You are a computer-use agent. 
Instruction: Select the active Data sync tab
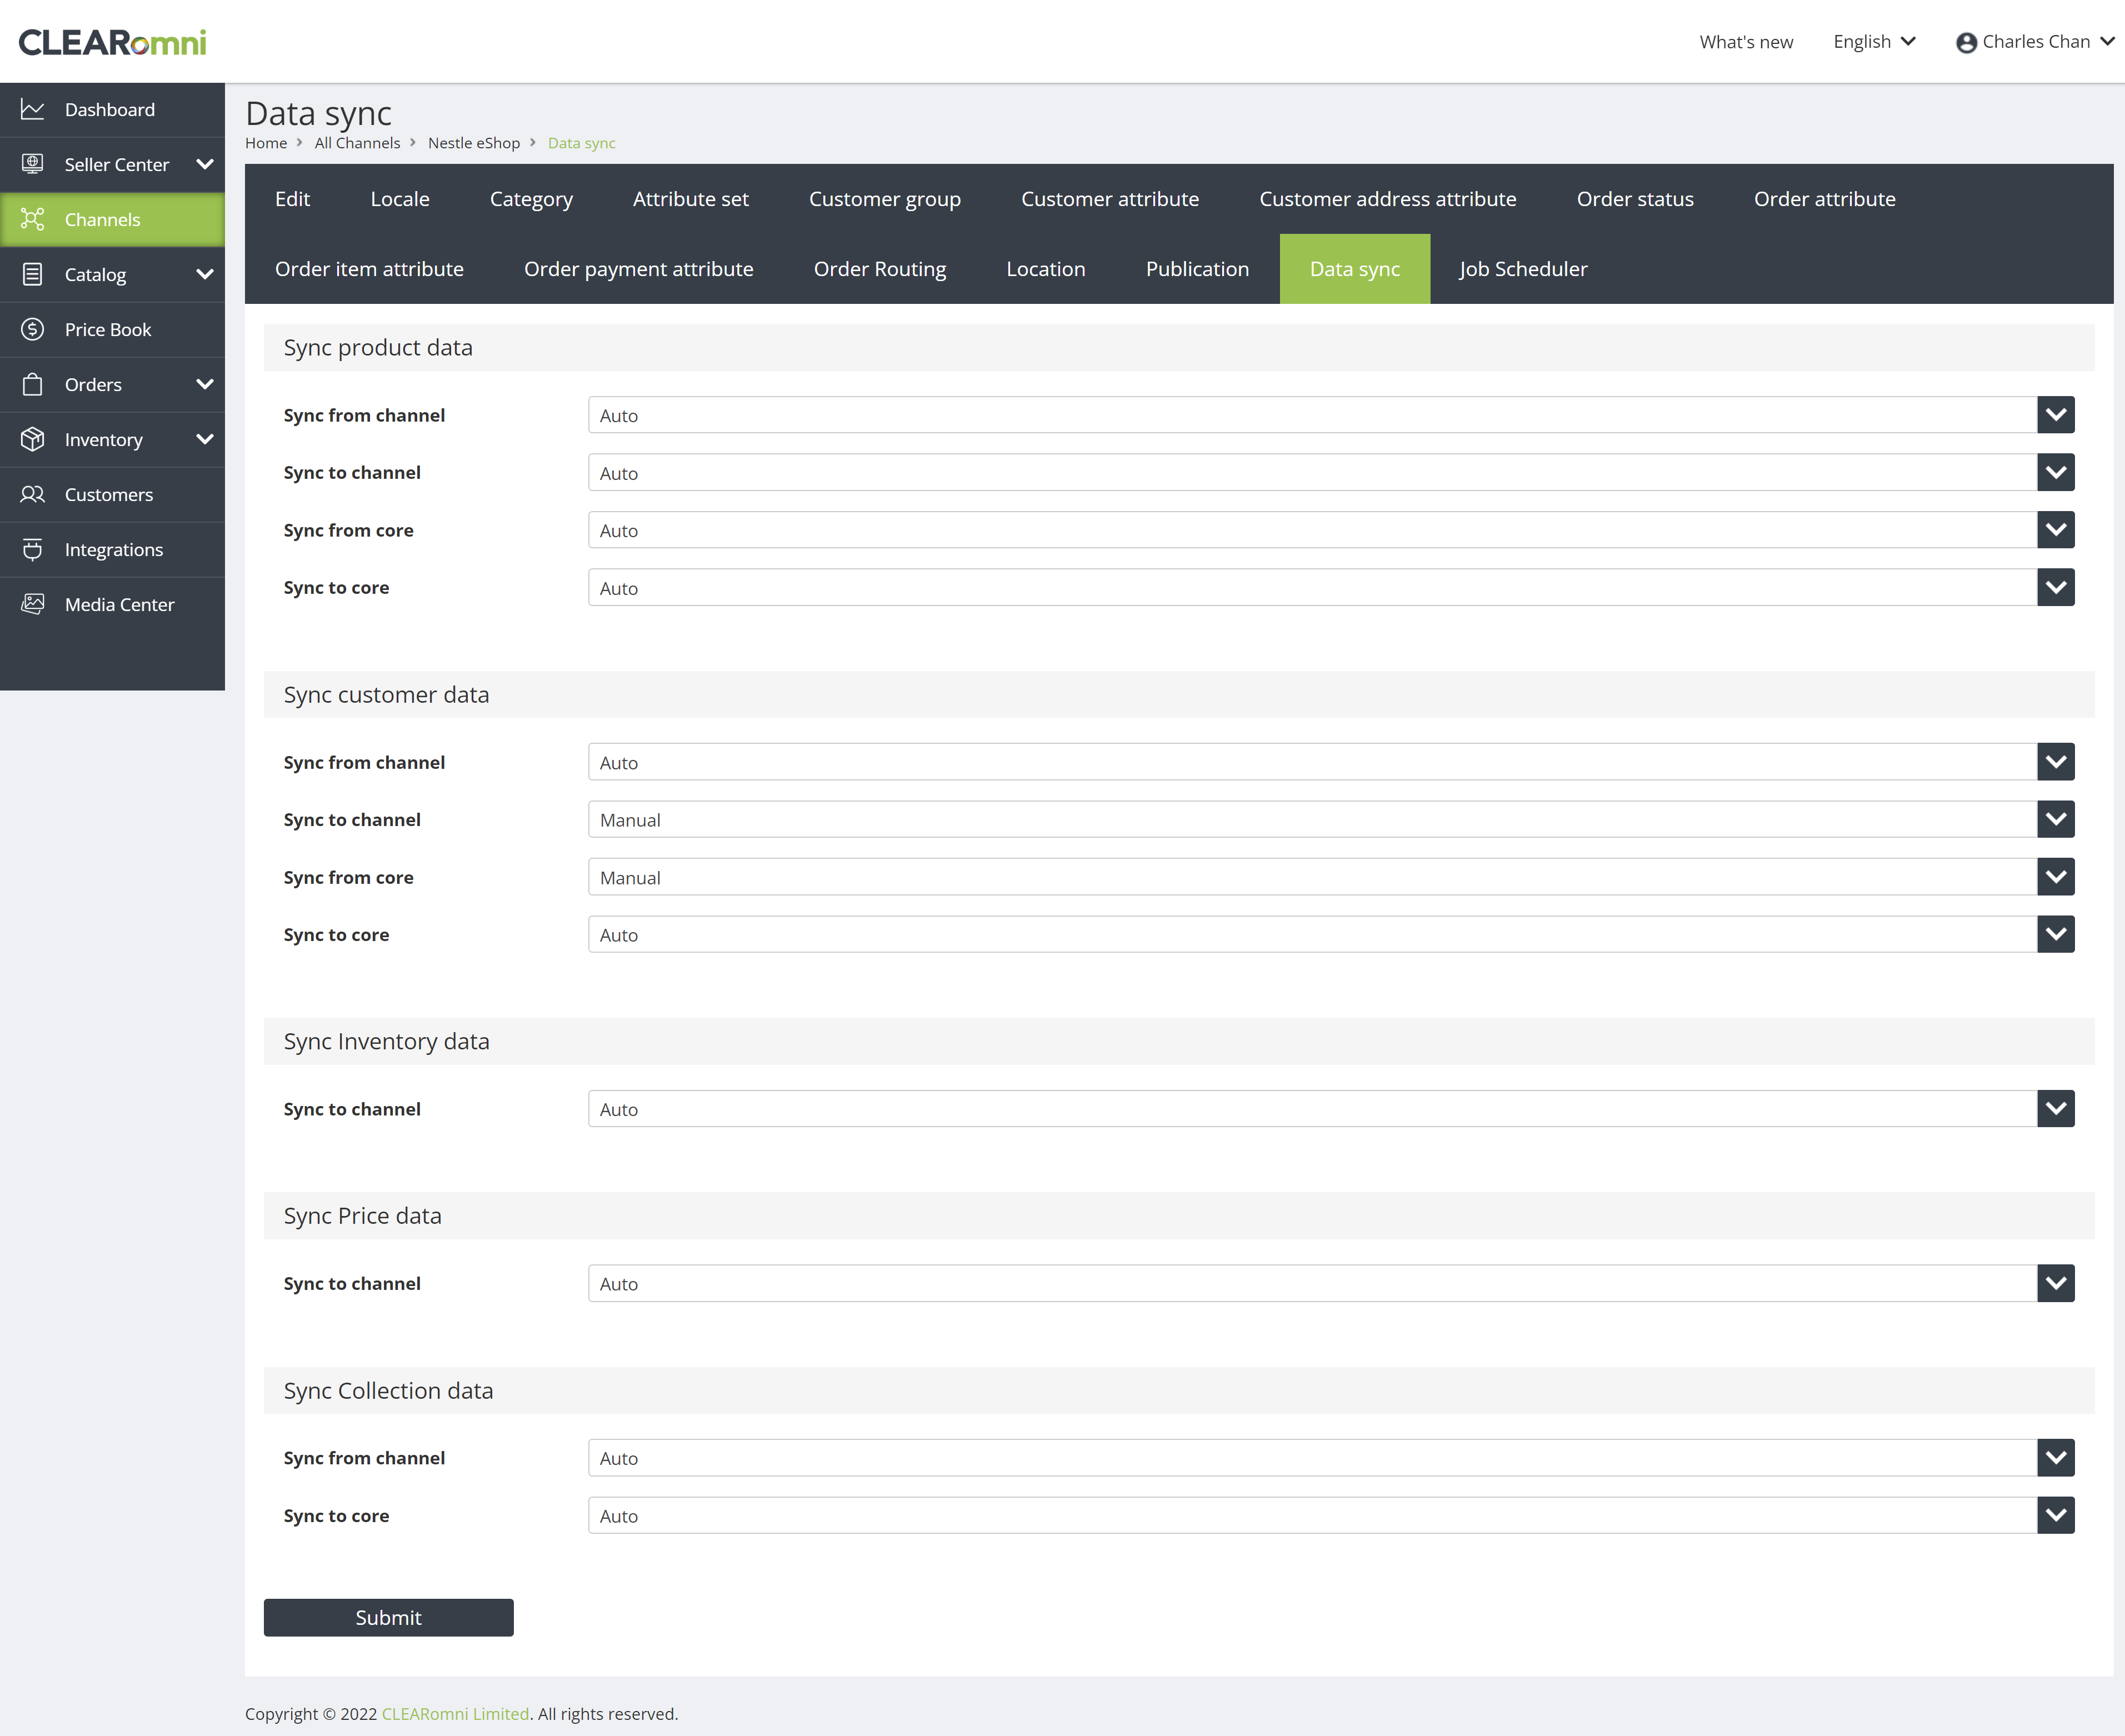click(x=1355, y=269)
